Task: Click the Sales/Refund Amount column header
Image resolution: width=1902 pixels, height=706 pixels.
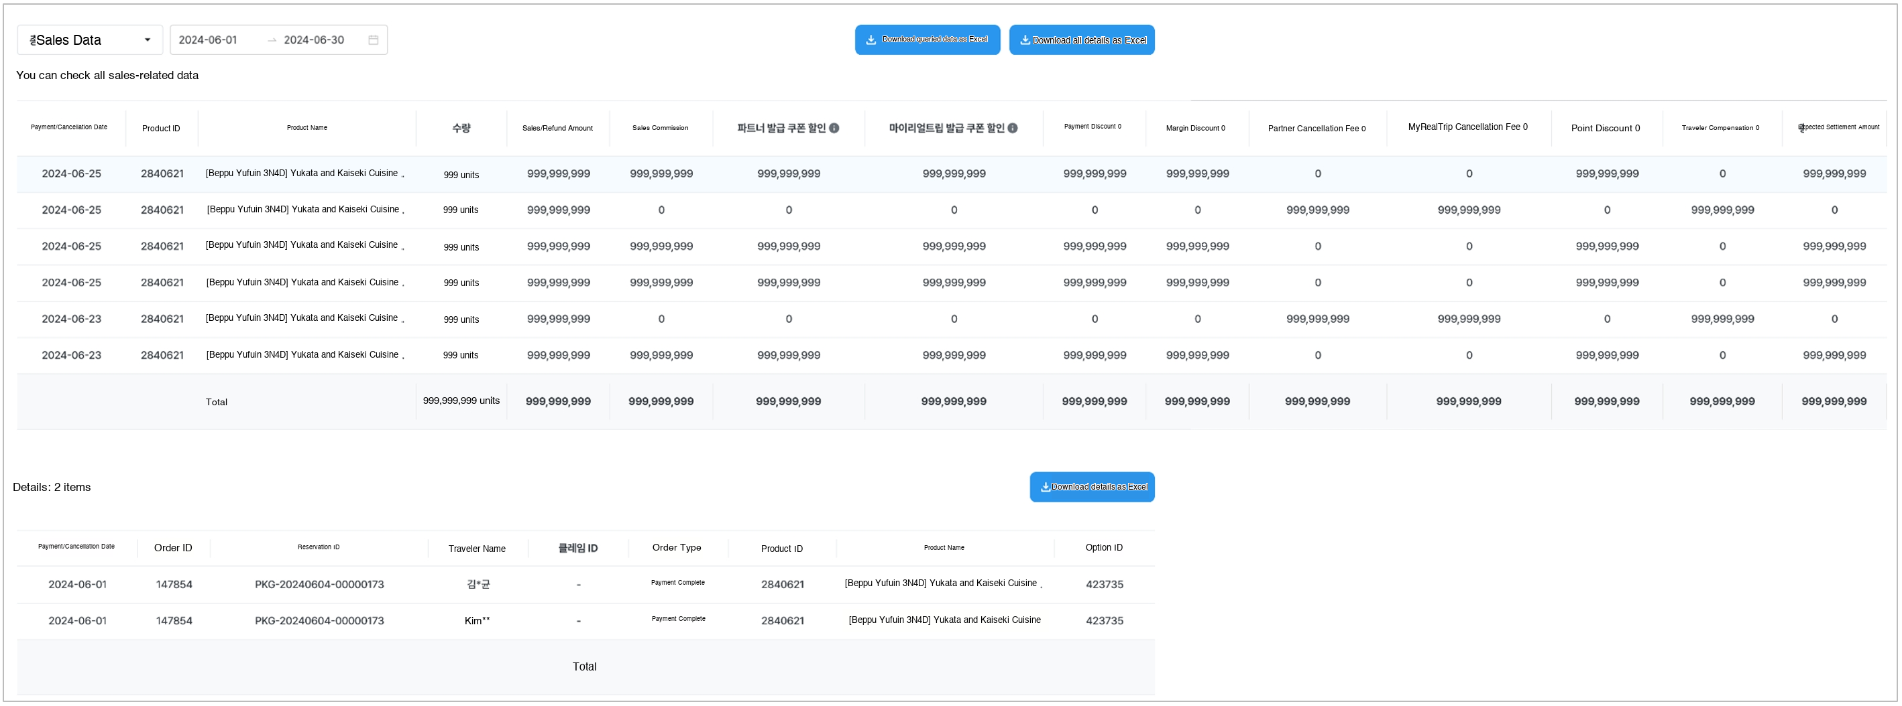Action: (x=557, y=128)
